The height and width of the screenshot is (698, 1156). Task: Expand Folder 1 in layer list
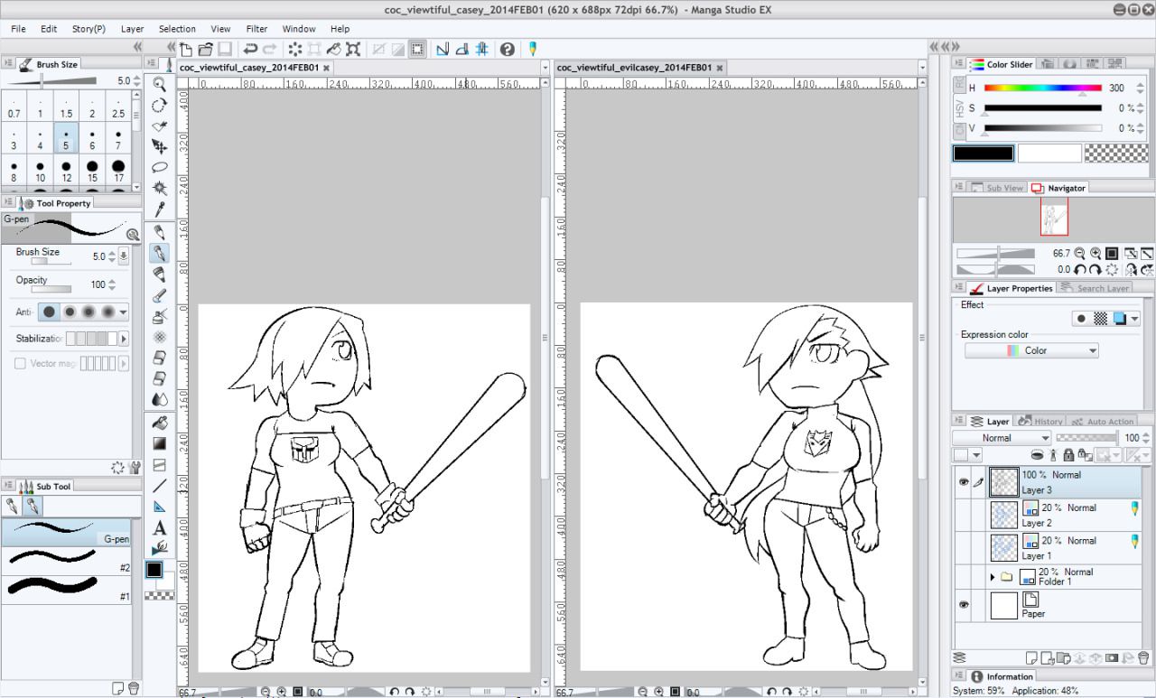[x=993, y=577]
